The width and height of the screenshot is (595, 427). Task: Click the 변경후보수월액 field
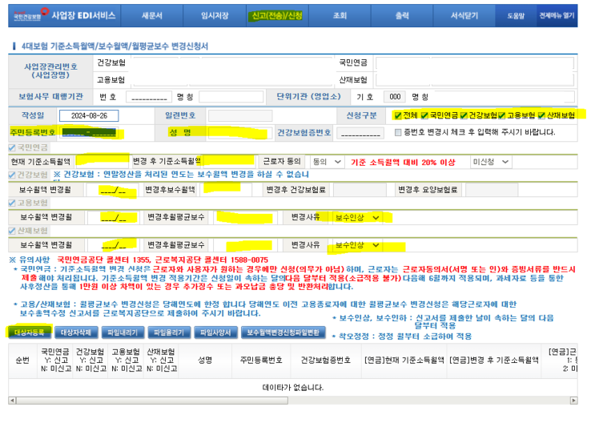(x=225, y=190)
